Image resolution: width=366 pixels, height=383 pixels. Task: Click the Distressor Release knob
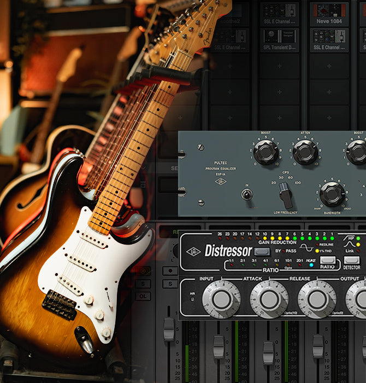[x=317, y=299]
